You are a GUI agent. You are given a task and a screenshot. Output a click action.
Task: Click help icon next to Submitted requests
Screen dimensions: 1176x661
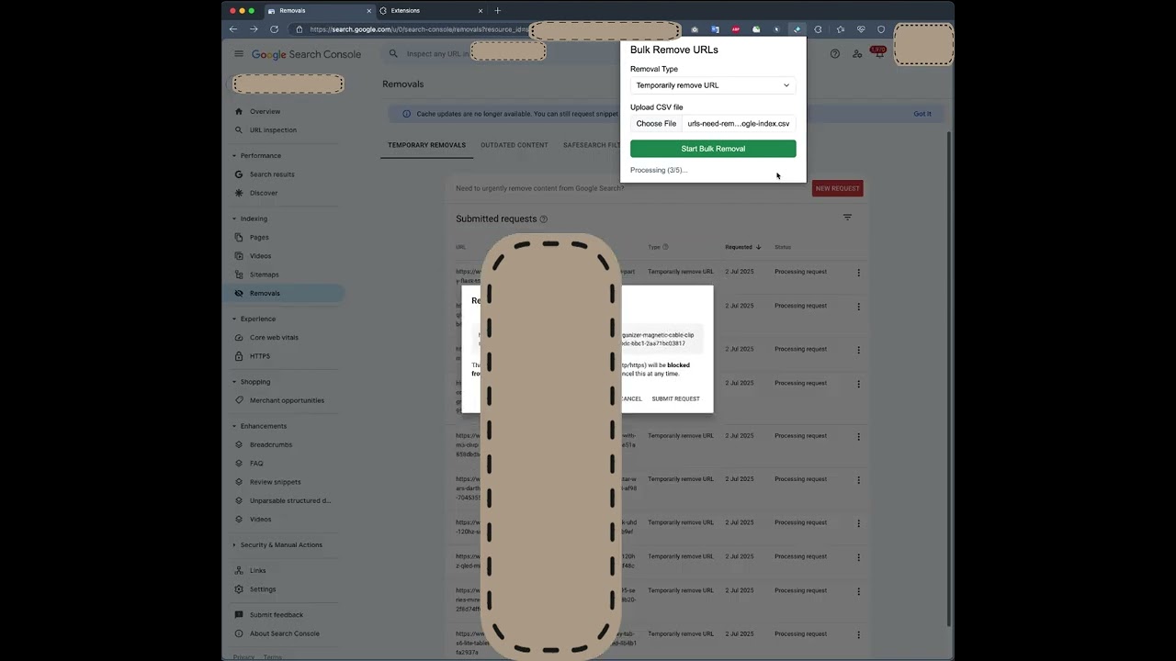point(543,219)
